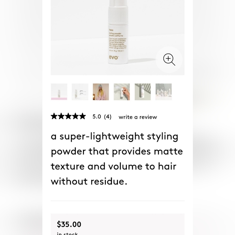Show the hand holding bottle thumbnail
The height and width of the screenshot is (235, 235).
[122, 92]
